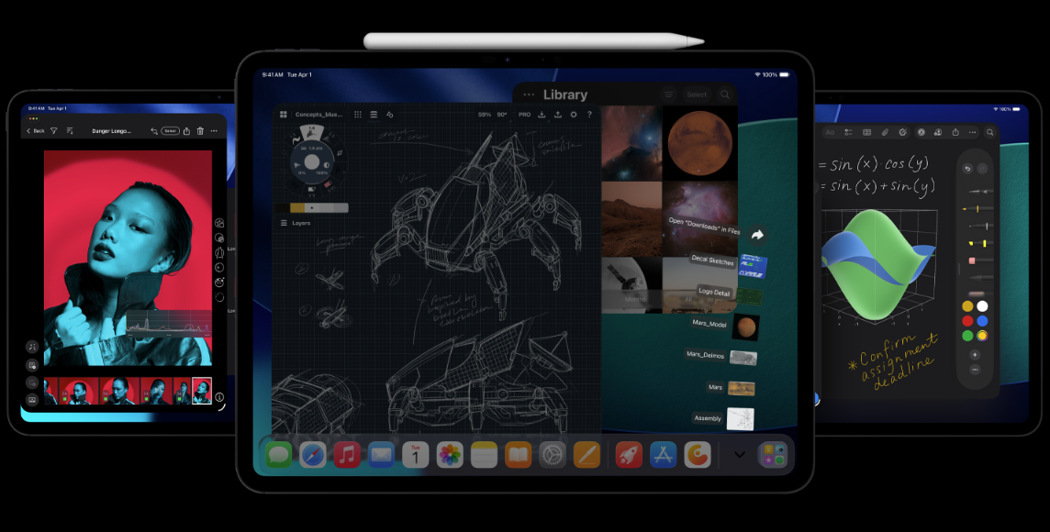Open the Concepts gallery grid icon
This screenshot has width=1050, height=532.
(284, 115)
